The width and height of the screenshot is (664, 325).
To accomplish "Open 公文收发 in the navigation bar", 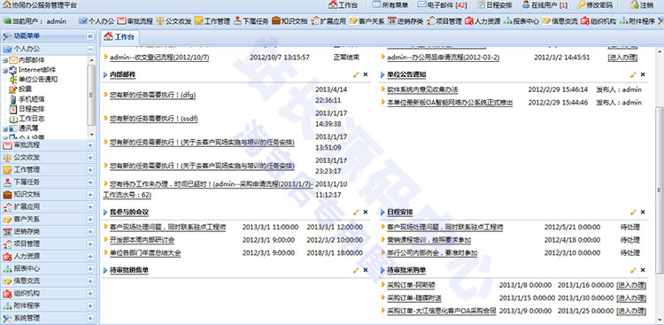I will point(174,20).
